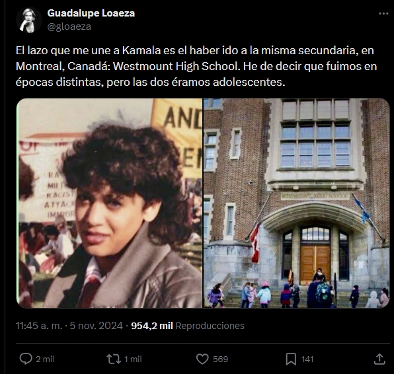This screenshot has height=374, width=394.
Task: Click the 2 mil replies count
Action: tap(45, 359)
